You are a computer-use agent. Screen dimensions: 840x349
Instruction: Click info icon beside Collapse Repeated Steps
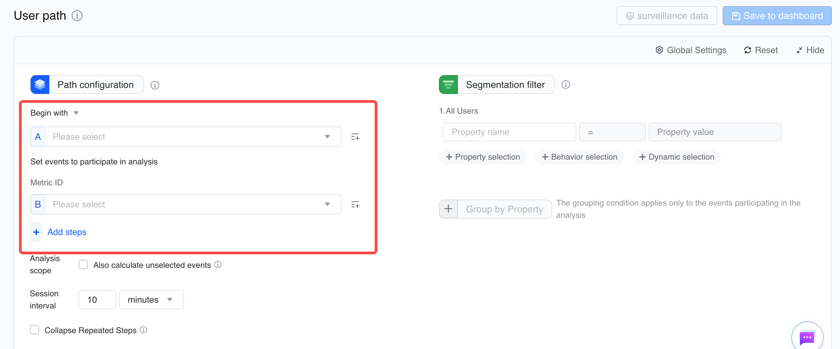[143, 330]
